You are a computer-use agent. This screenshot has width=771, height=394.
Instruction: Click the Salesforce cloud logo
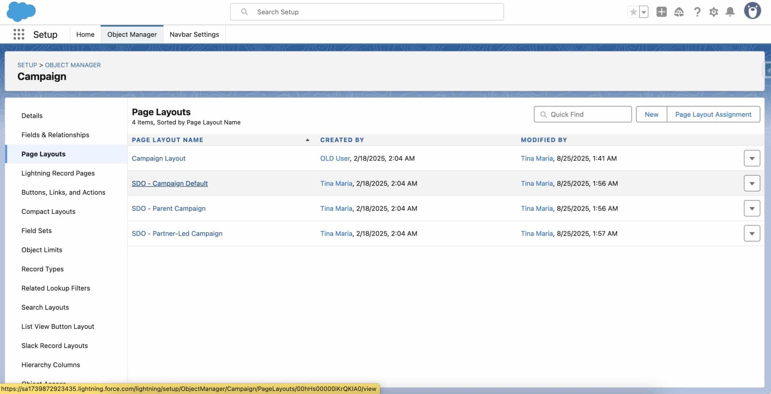tap(21, 12)
